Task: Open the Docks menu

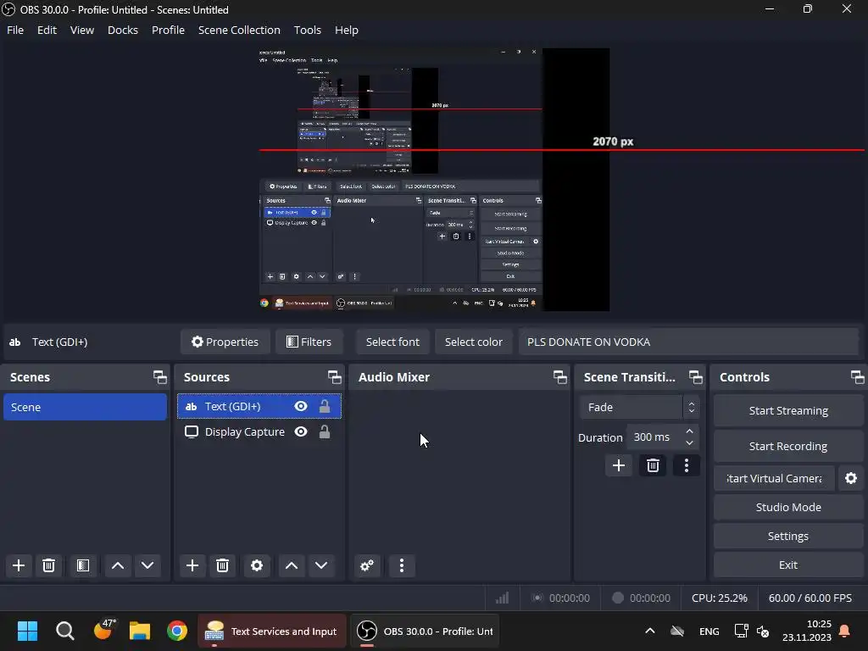Action: click(123, 30)
